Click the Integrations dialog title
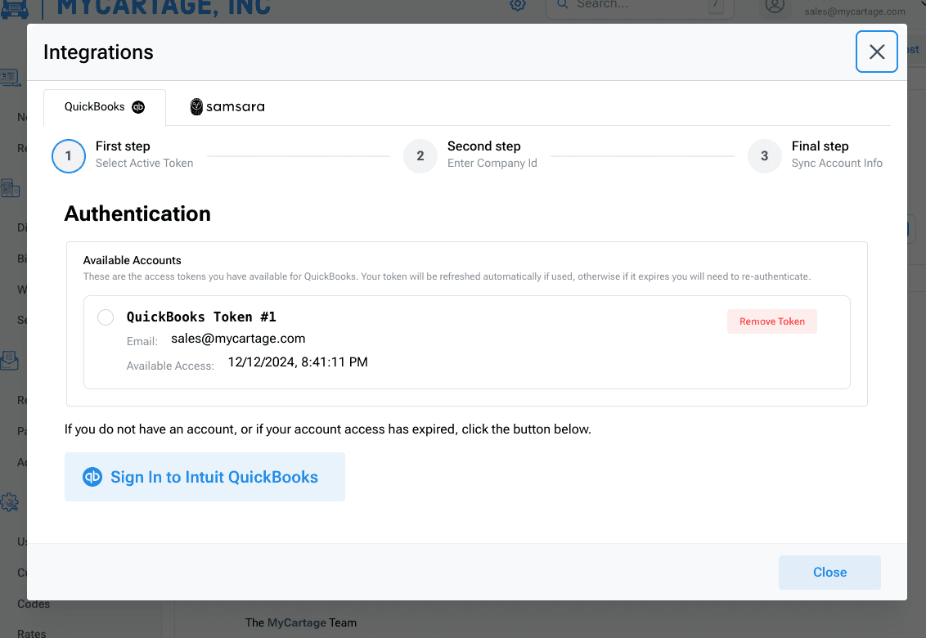 [99, 52]
